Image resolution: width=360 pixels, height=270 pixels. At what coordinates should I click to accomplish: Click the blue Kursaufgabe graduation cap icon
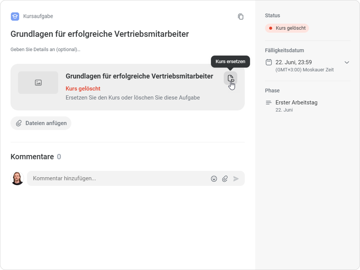pyautogui.click(x=15, y=16)
